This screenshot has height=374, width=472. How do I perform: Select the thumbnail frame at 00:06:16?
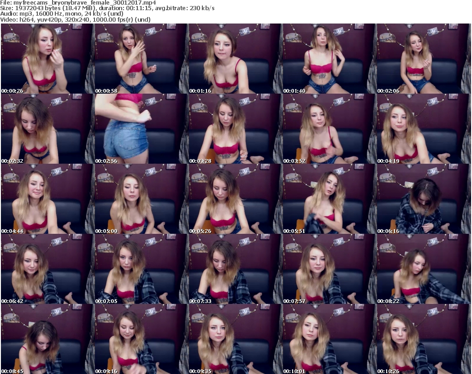click(x=423, y=199)
